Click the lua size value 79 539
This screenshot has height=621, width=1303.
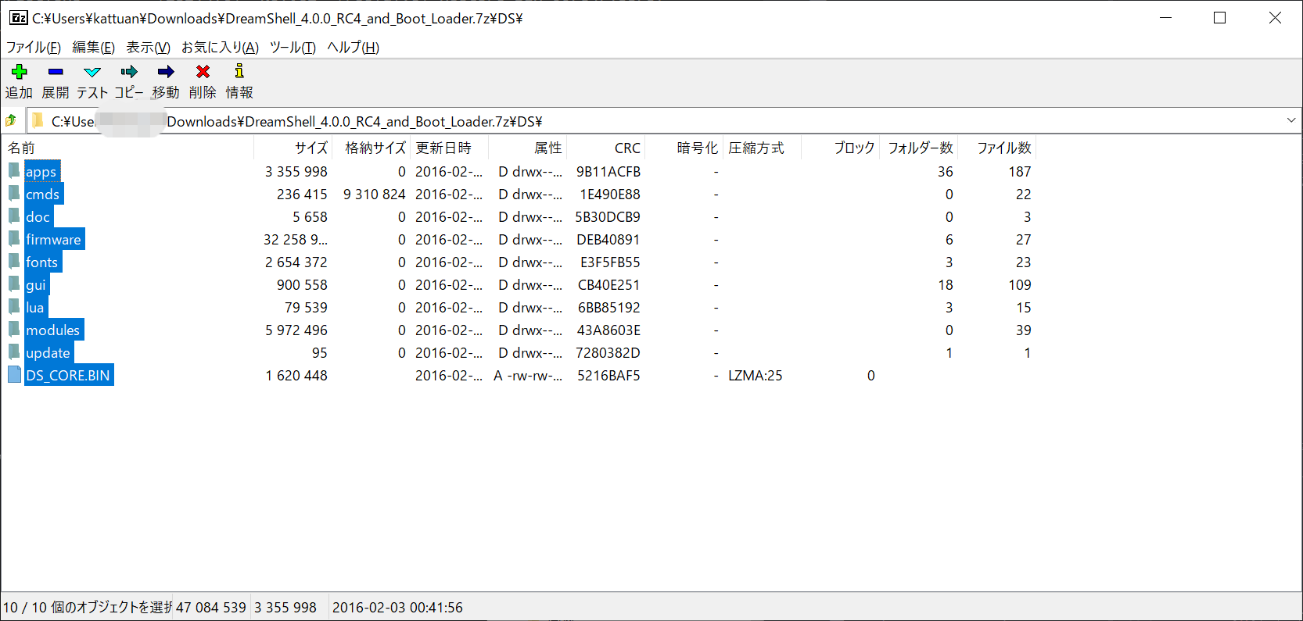pyautogui.click(x=306, y=307)
